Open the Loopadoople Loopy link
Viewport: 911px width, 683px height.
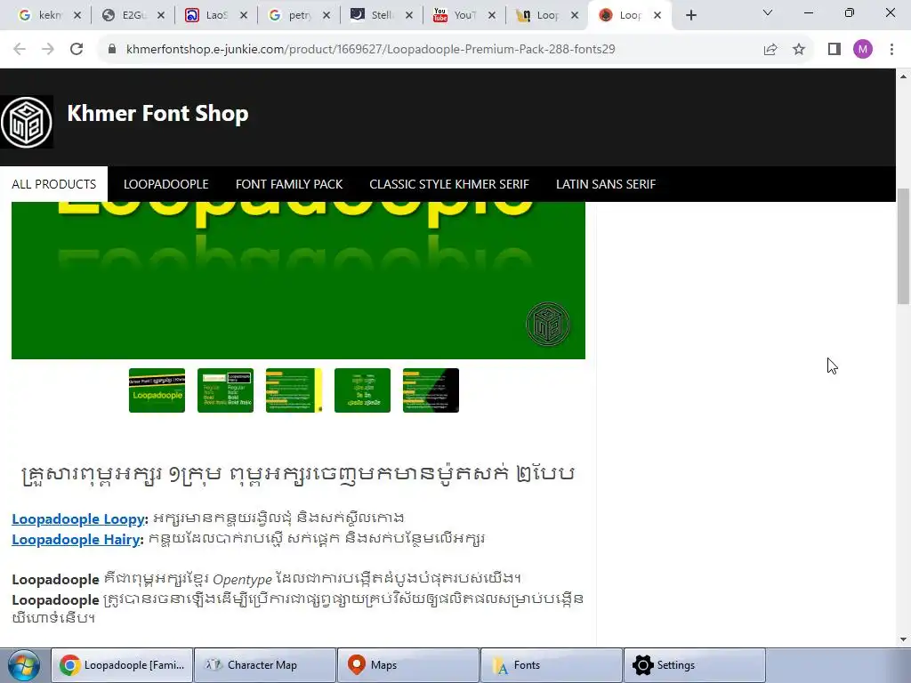coord(78,518)
